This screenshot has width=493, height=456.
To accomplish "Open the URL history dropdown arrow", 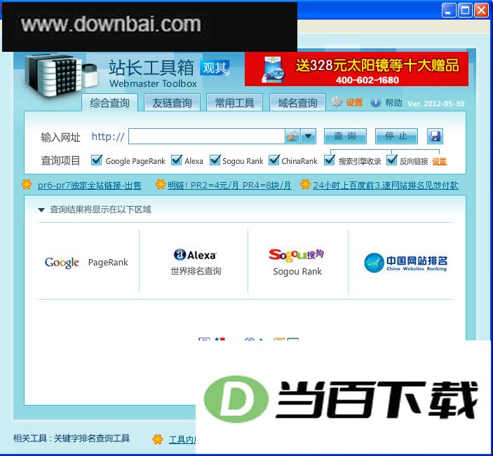I will pos(308,136).
